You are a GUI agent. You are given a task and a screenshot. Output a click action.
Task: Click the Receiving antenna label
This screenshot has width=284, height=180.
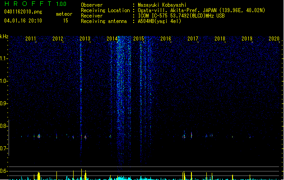coord(104,21)
